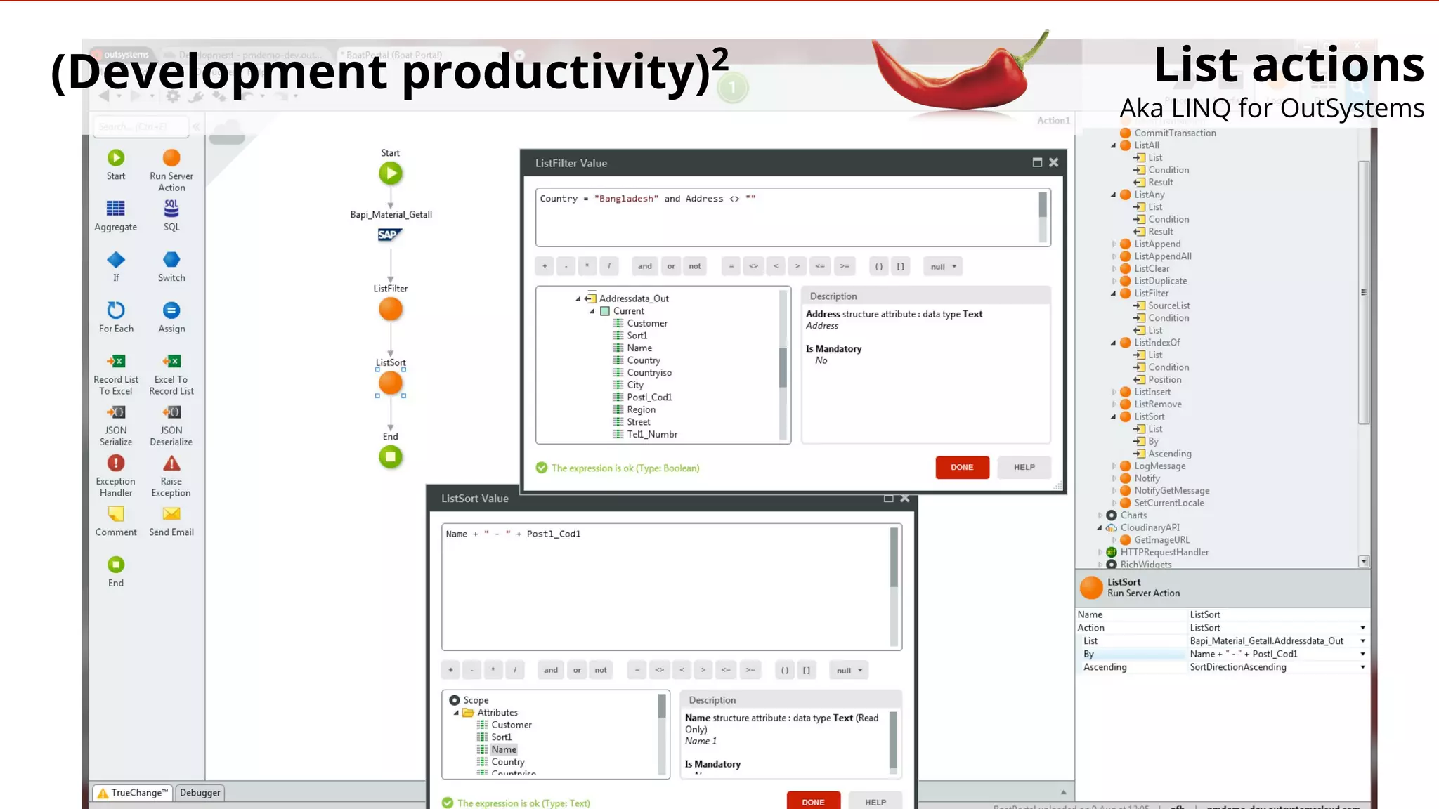The image size is (1439, 809).
Task: Open the null dropdown in ListSort dialog
Action: click(849, 671)
